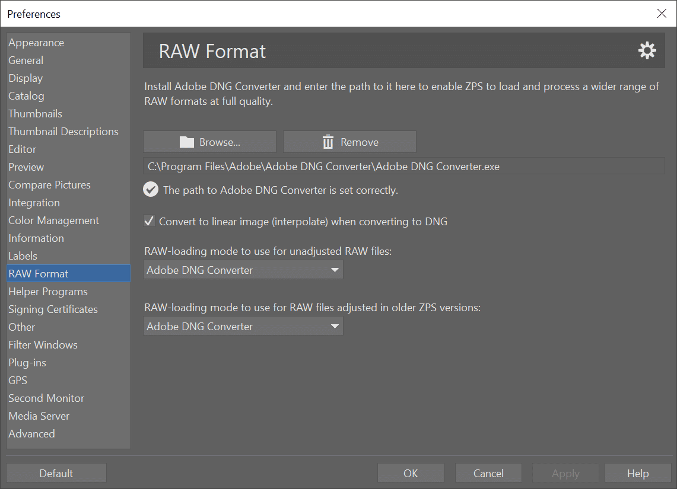Image resolution: width=677 pixels, height=489 pixels.
Task: Open the General preferences section
Action: [x=68, y=60]
